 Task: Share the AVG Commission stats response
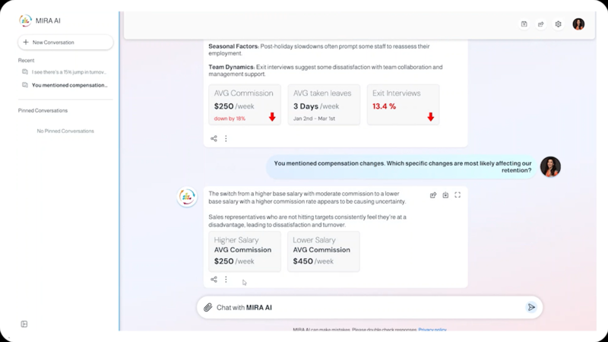214,138
